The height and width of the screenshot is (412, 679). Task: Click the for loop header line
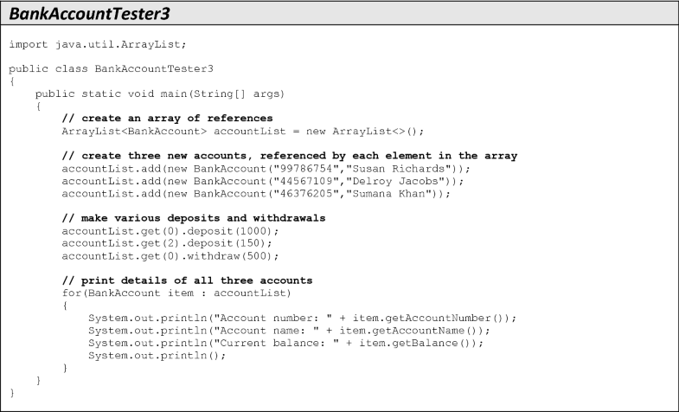click(176, 293)
